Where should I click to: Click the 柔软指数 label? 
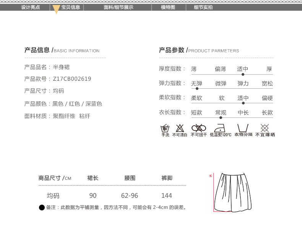(x=172, y=98)
